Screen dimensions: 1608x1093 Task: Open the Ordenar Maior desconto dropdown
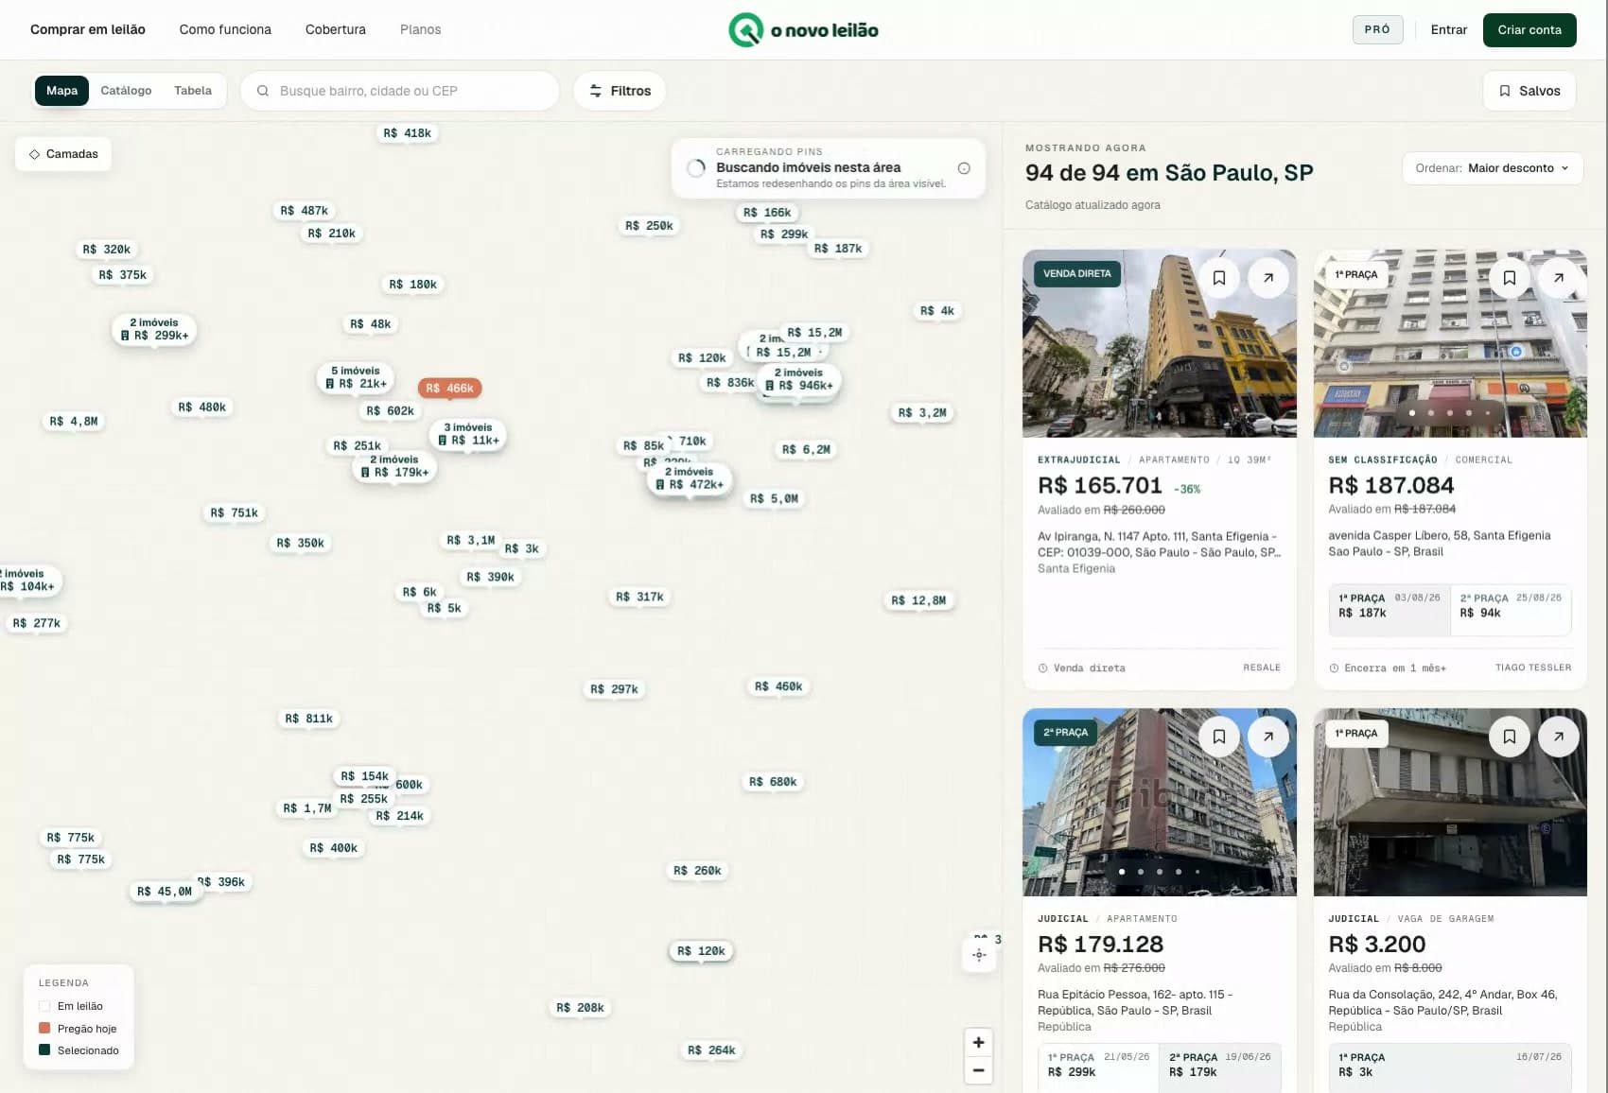(1493, 168)
